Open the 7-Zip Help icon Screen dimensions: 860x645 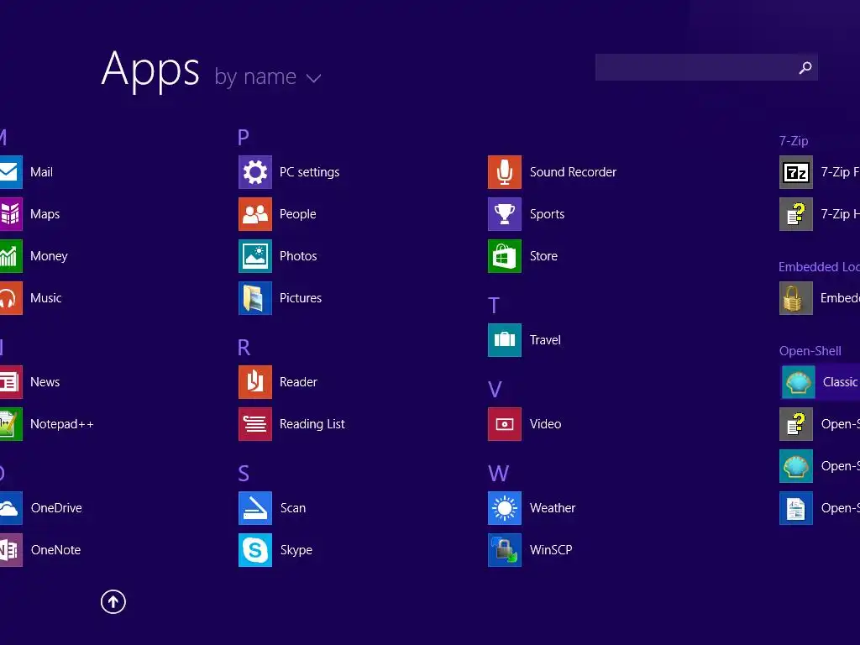pyautogui.click(x=796, y=214)
